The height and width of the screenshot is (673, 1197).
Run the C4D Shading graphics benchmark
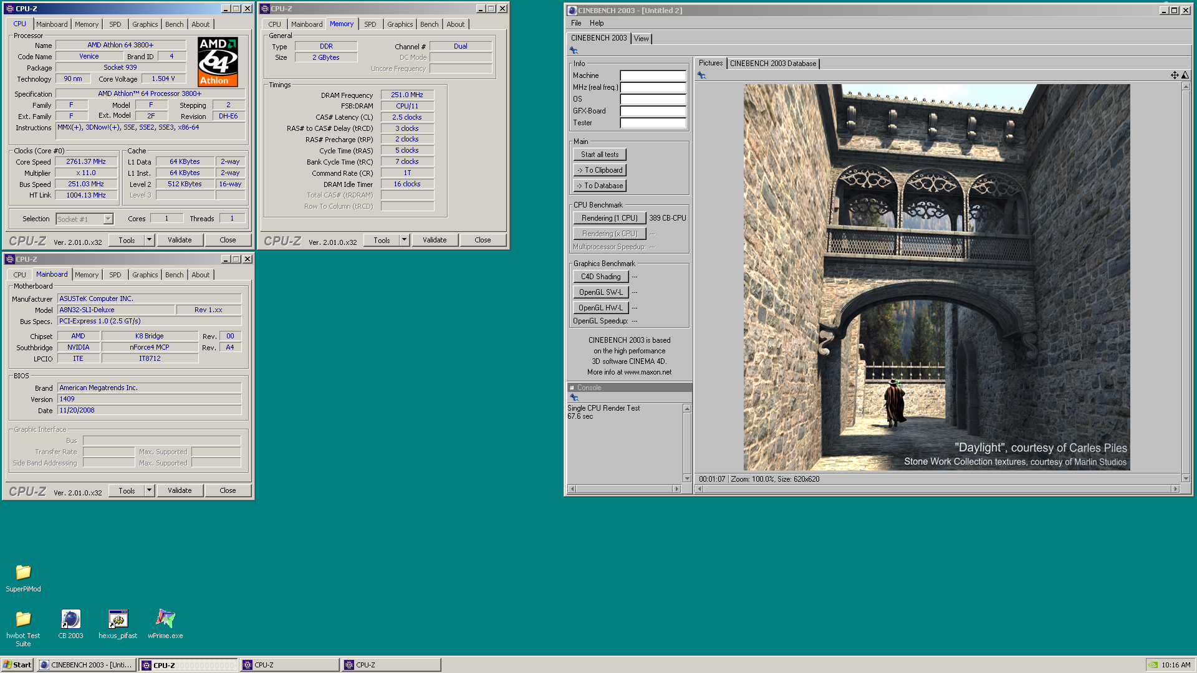(x=600, y=277)
